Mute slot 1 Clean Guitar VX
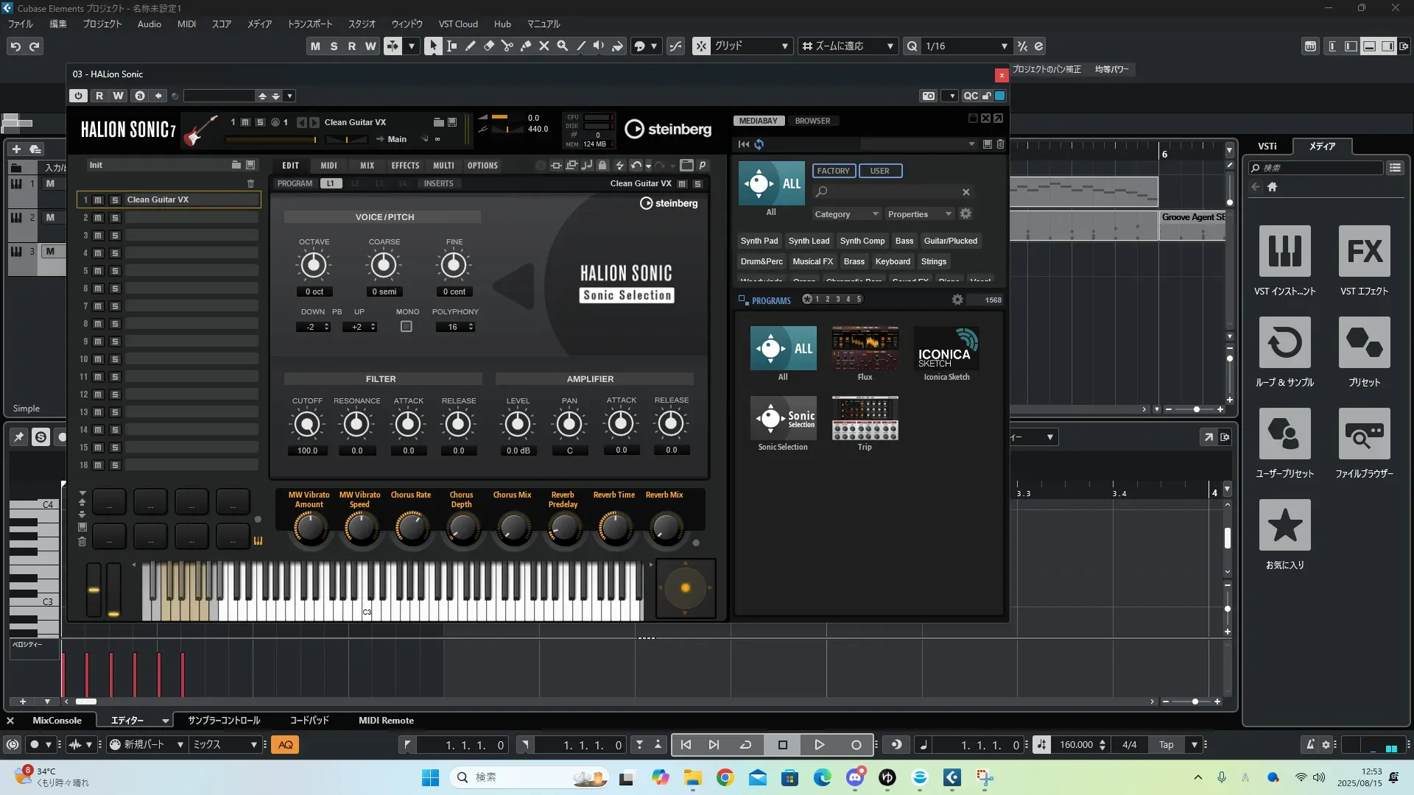Image resolution: width=1414 pixels, height=795 pixels. click(x=98, y=200)
